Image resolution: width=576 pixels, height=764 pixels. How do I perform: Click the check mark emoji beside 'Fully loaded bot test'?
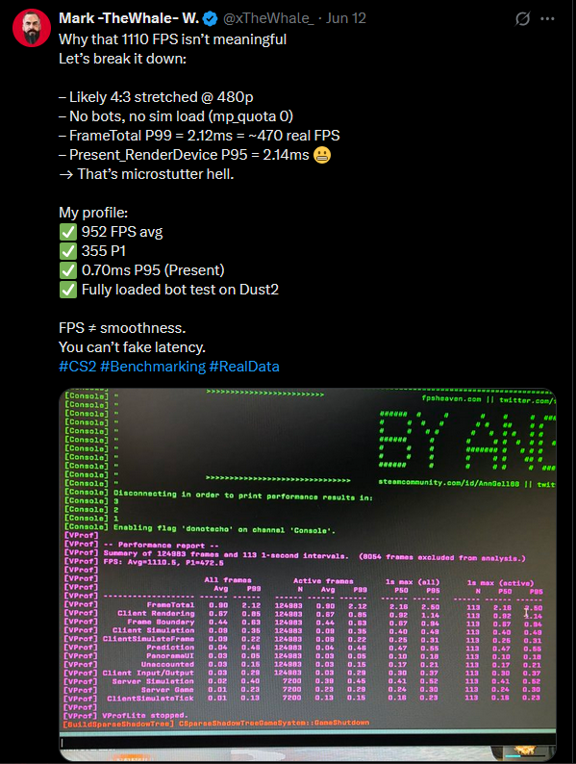tap(68, 290)
